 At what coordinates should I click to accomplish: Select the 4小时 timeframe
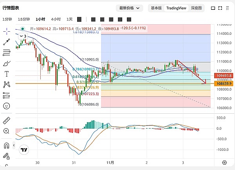56,19
